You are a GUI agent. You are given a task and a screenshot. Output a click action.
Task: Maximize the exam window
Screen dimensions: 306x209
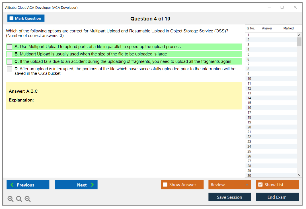[282, 7]
